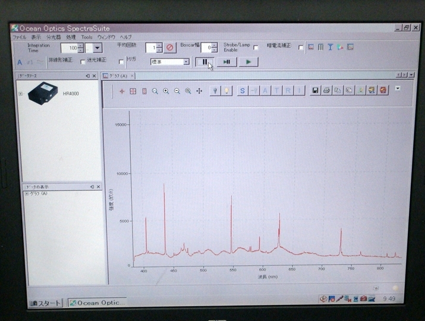Save spectrum with floppy disk icon
This screenshot has width=425, height=321.
click(x=315, y=90)
